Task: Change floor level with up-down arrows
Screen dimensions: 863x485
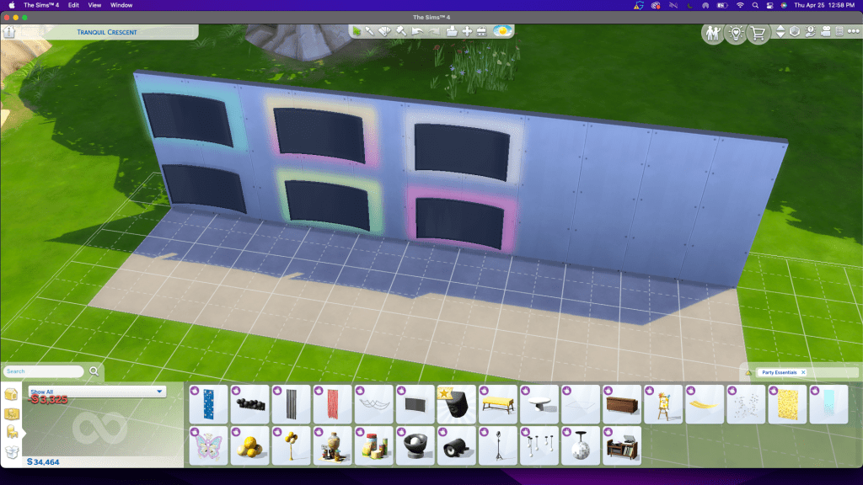Action: [780, 32]
